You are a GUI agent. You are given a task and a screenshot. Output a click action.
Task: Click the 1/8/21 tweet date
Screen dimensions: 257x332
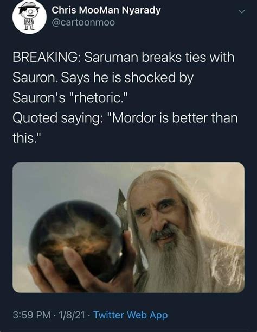coord(72,315)
